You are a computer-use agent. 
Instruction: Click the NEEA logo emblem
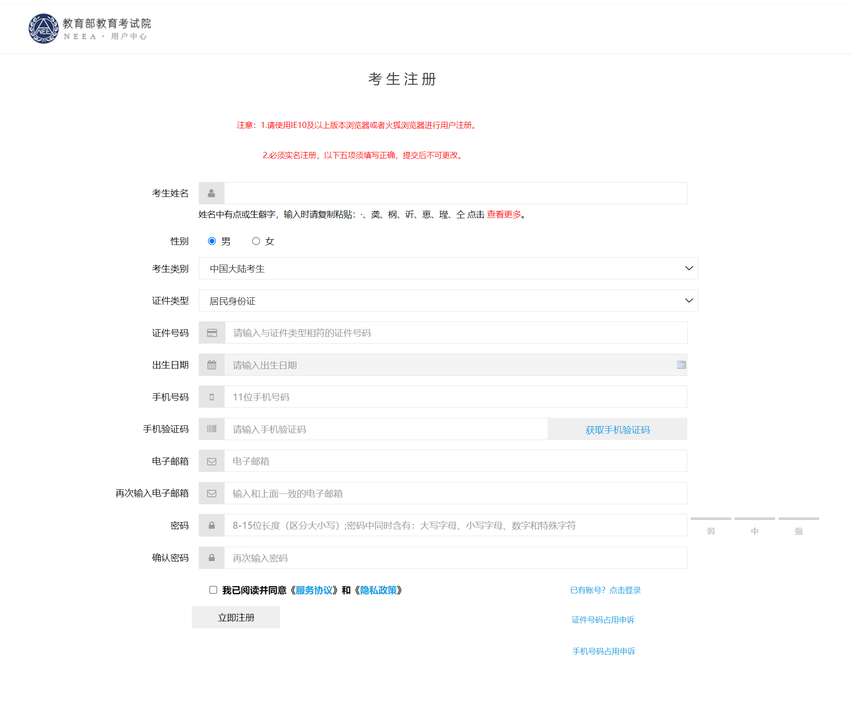[43, 29]
